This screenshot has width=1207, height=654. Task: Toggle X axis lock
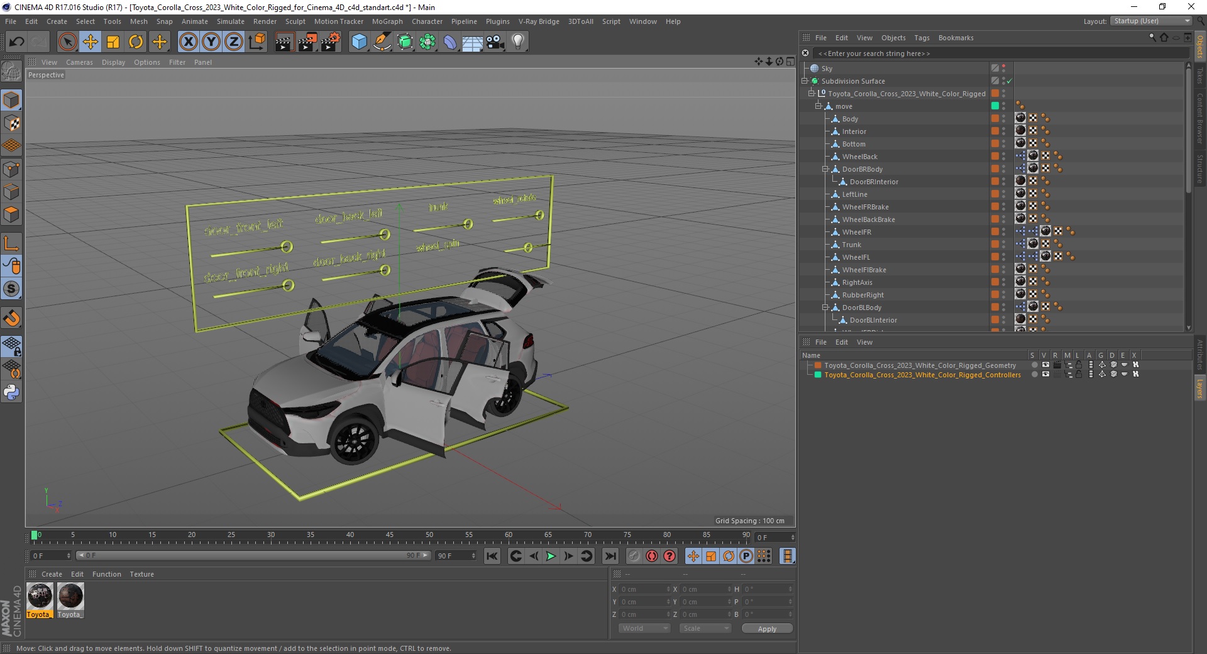[188, 42]
